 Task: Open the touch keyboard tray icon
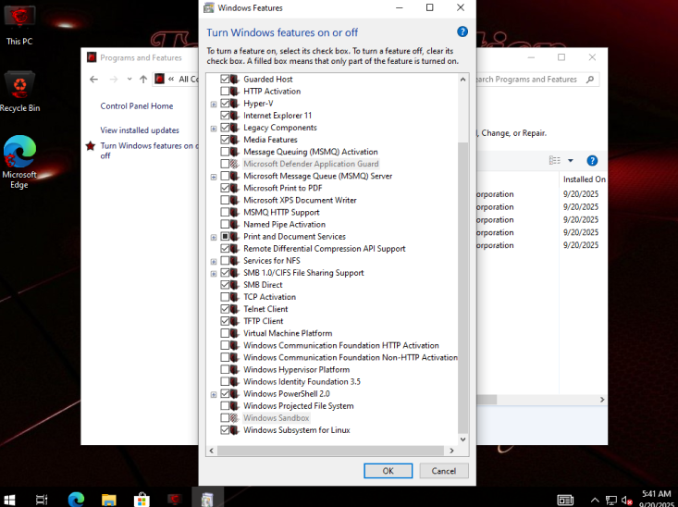(x=565, y=501)
